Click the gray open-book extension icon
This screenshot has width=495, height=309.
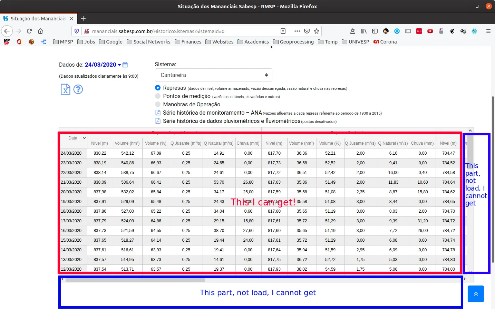(408, 31)
